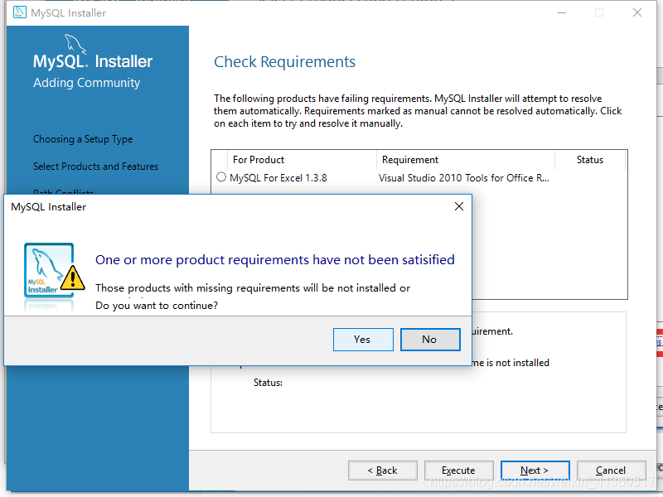
Task: Open the Choosing a Setup Type step
Action: point(83,139)
